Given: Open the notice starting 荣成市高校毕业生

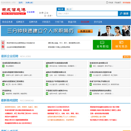Looking at the screenshot, I should 21,43.
